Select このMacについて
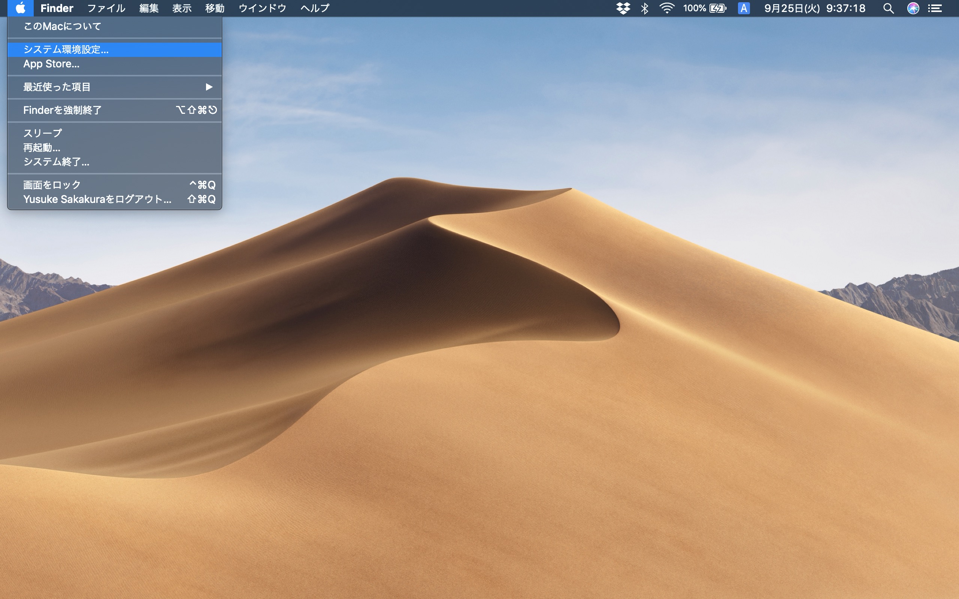Image resolution: width=959 pixels, height=599 pixels. (115, 27)
